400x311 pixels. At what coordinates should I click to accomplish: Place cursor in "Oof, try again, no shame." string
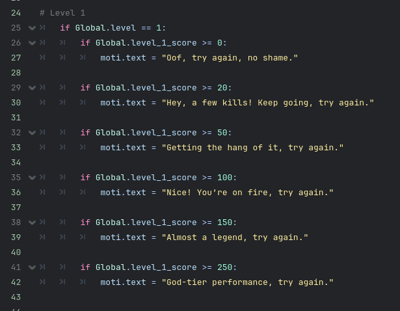click(230, 58)
